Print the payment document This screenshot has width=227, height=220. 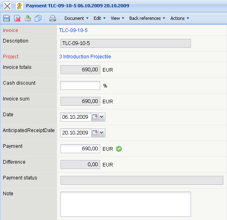53,18
